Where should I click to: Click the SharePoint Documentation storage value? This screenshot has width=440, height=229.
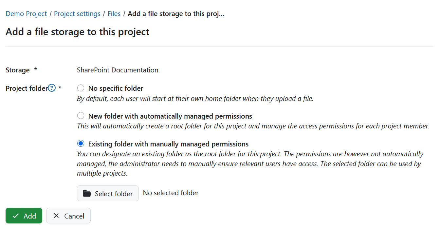tap(117, 70)
